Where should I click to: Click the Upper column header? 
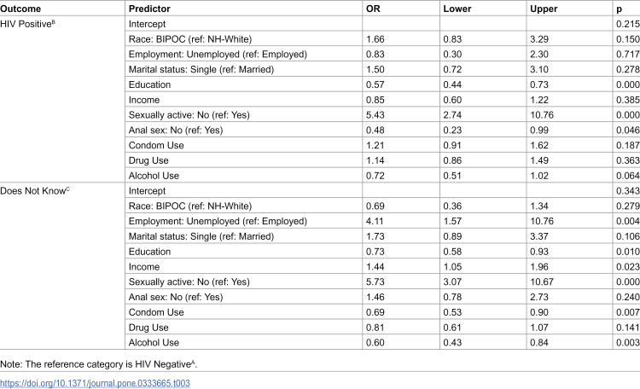coord(544,9)
